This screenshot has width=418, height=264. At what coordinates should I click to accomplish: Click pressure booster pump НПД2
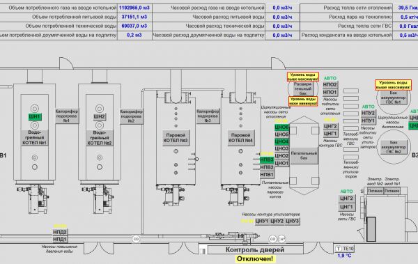coord(60,232)
